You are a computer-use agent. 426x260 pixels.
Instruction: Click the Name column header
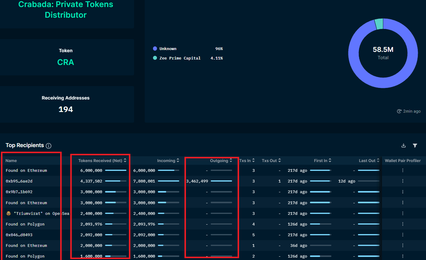click(x=11, y=161)
